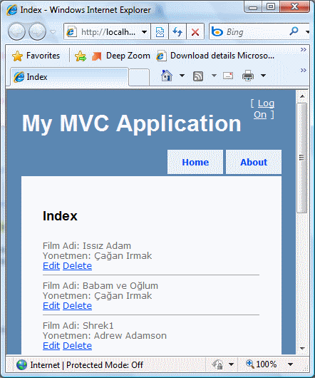This screenshot has width=315, height=378.
Task: Open the dropdown arrow next to Print
Action: pyautogui.click(x=264, y=76)
